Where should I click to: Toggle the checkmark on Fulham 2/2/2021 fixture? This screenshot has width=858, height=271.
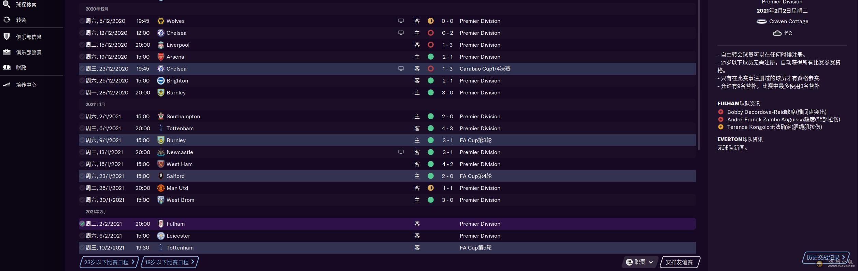tap(82, 224)
